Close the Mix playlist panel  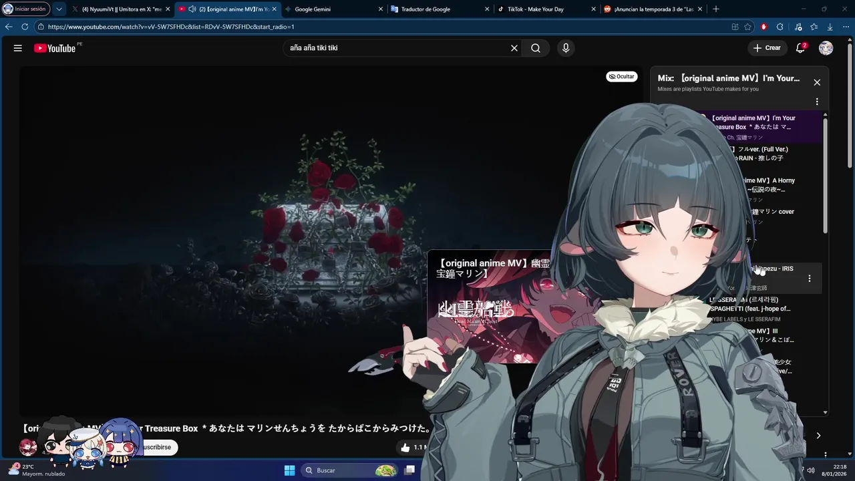(x=817, y=82)
